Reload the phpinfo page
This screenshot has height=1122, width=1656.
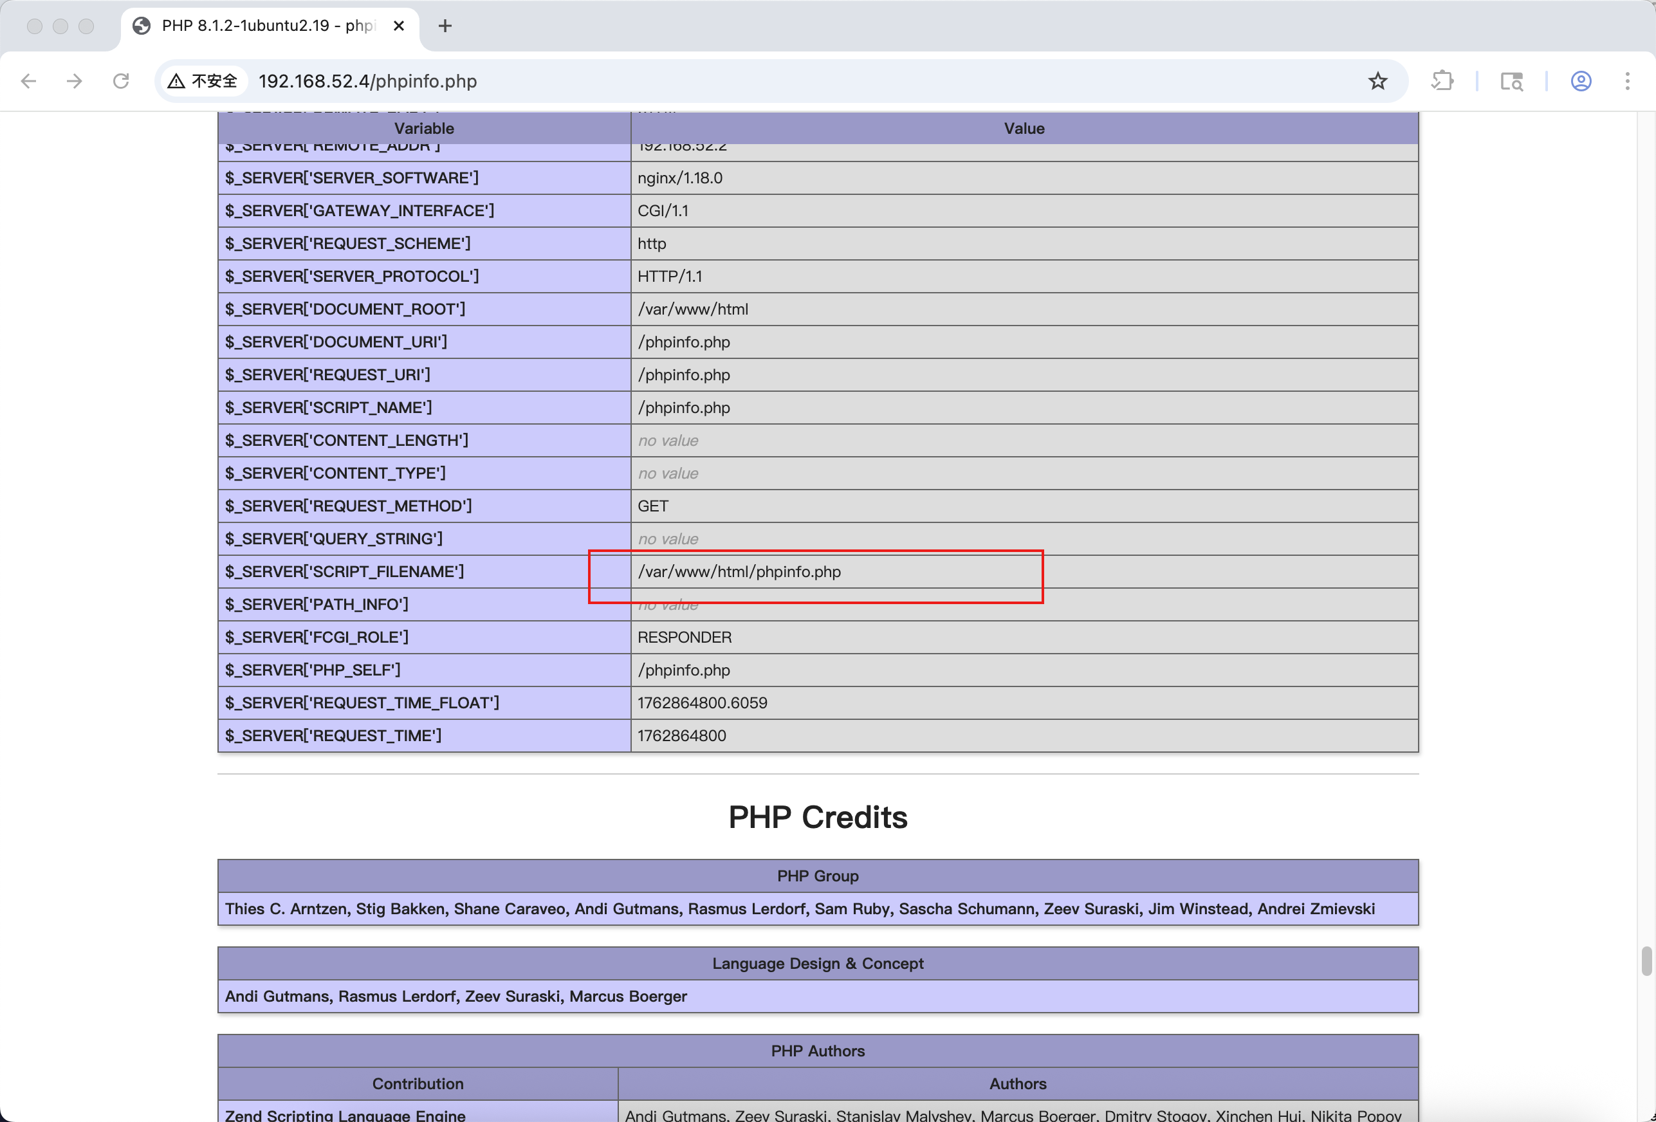pyautogui.click(x=121, y=81)
